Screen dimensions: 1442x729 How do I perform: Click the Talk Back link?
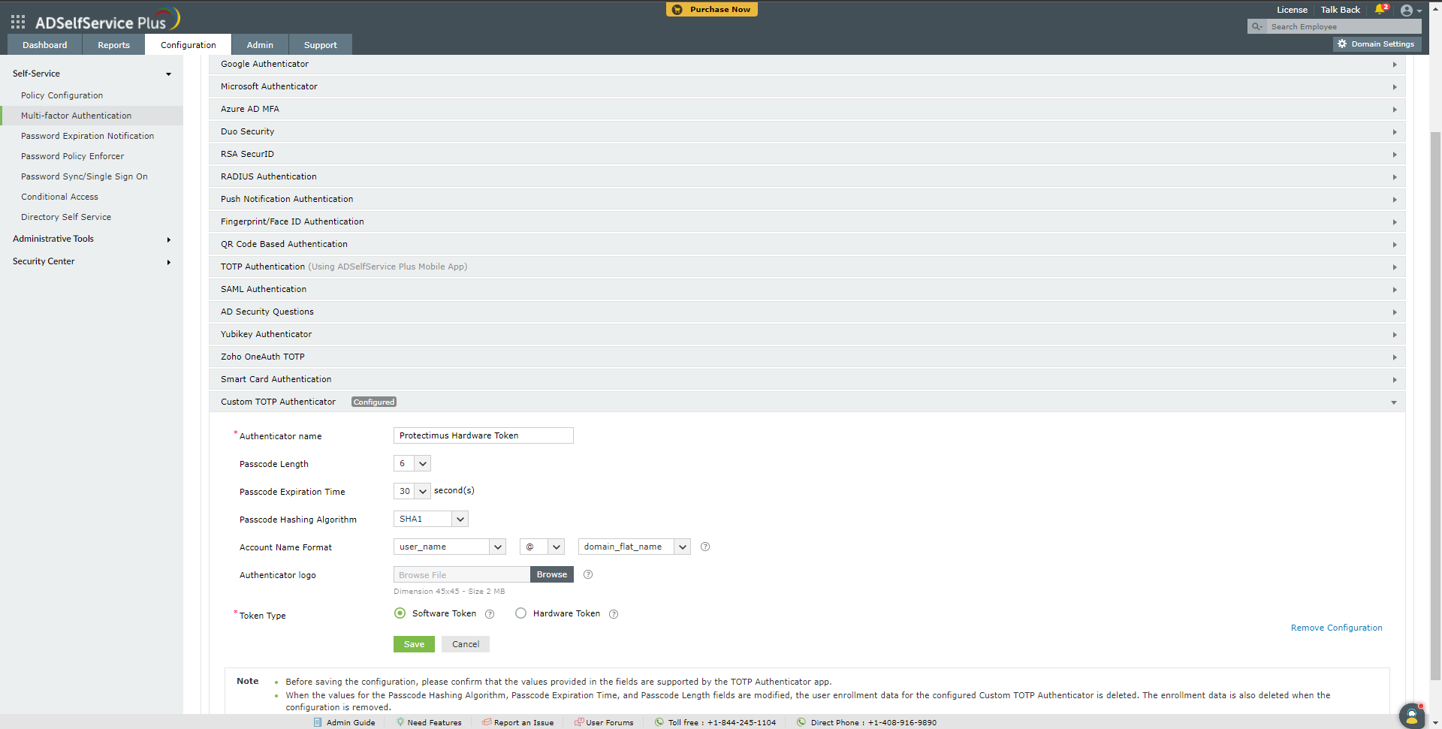click(x=1341, y=10)
